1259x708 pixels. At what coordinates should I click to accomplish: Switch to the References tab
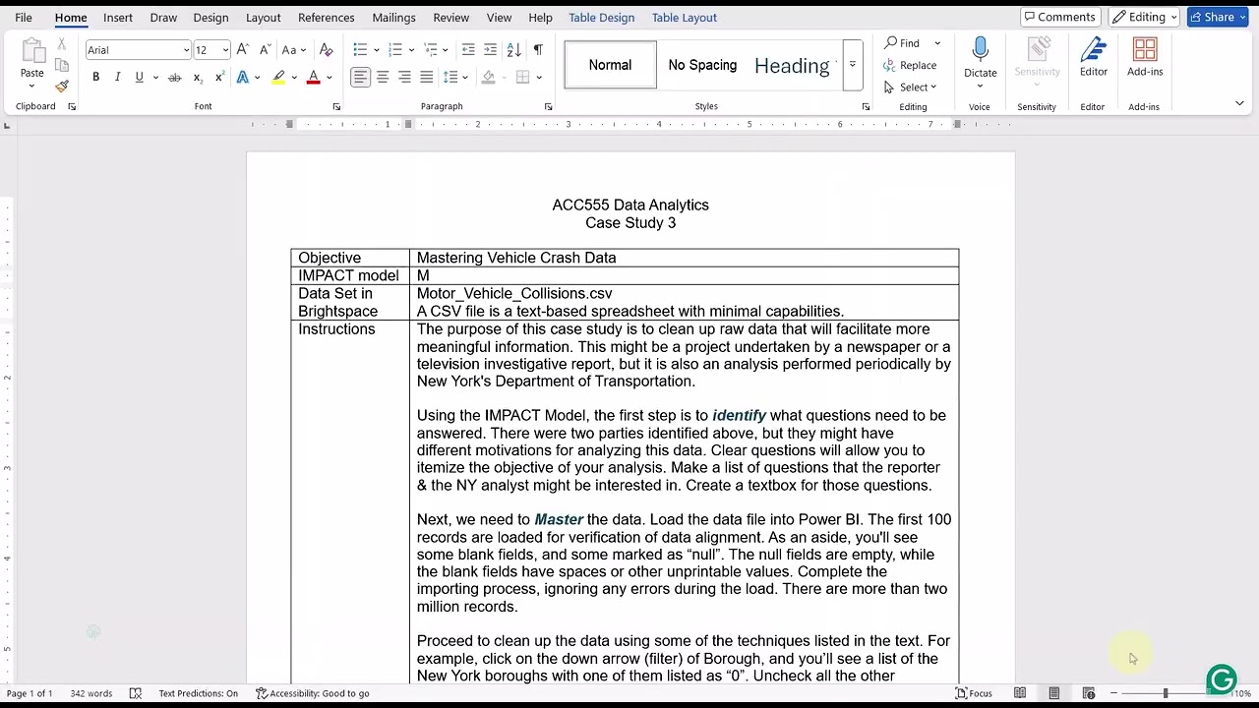point(326,18)
